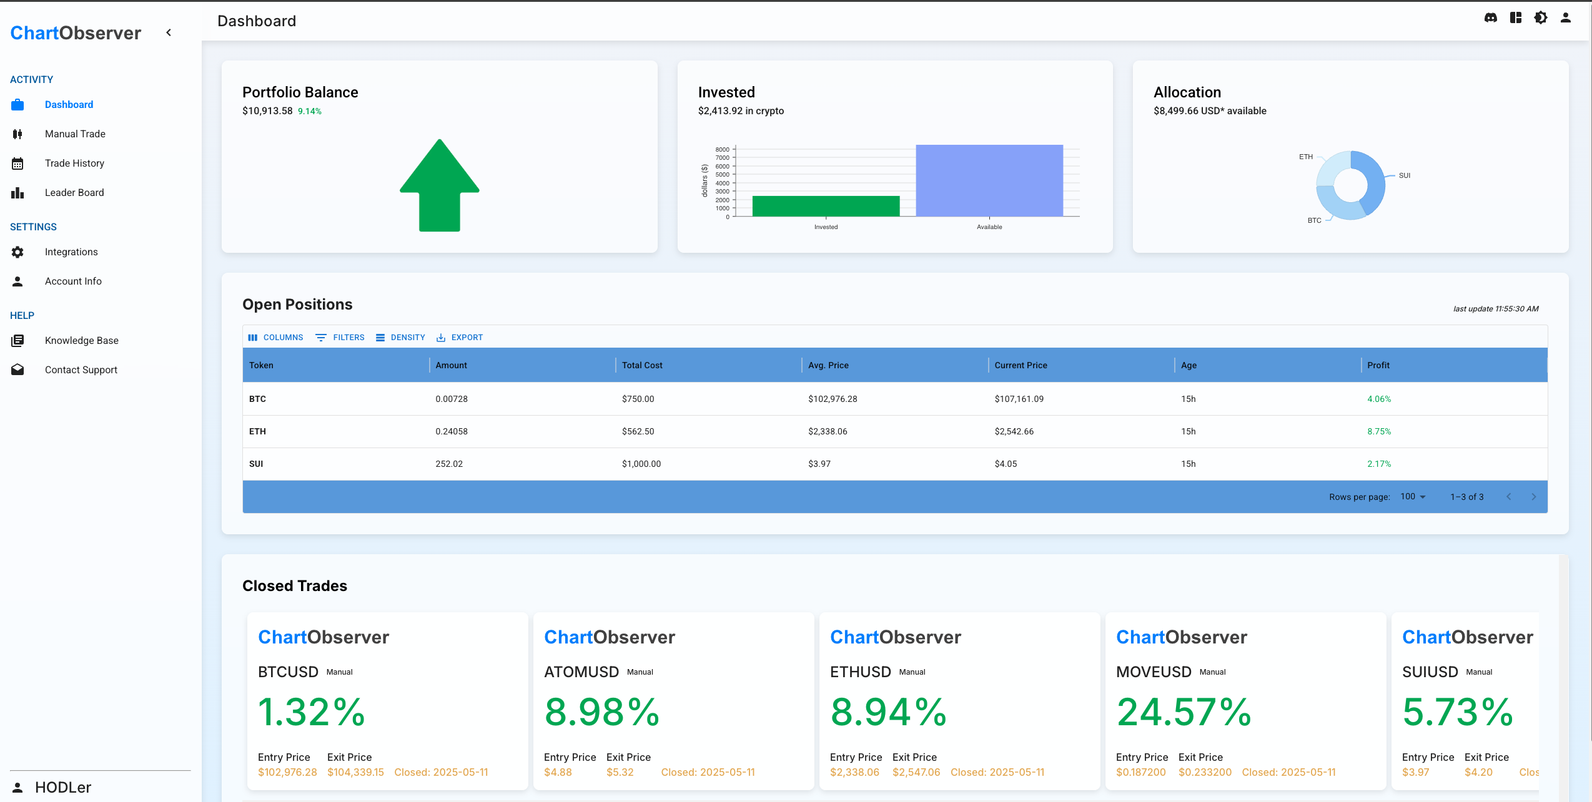Click the last update timestamp
Image resolution: width=1592 pixels, height=802 pixels.
[x=1496, y=309]
